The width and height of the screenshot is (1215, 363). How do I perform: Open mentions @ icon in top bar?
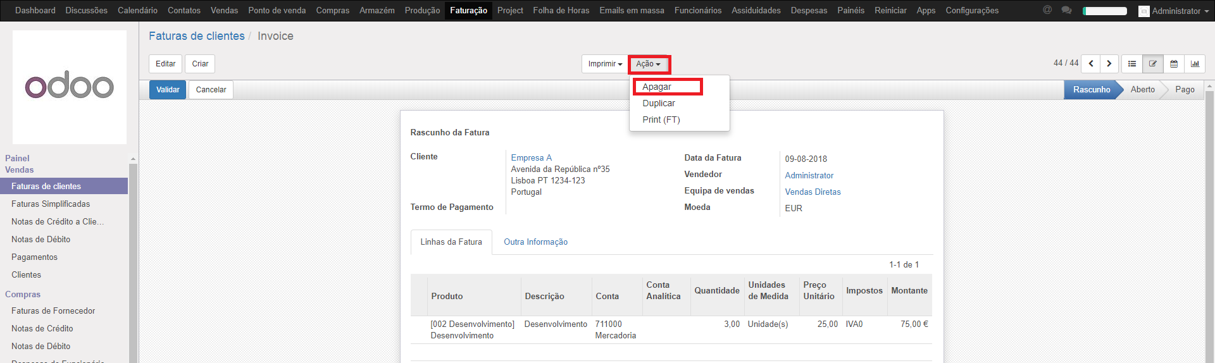[1047, 10]
